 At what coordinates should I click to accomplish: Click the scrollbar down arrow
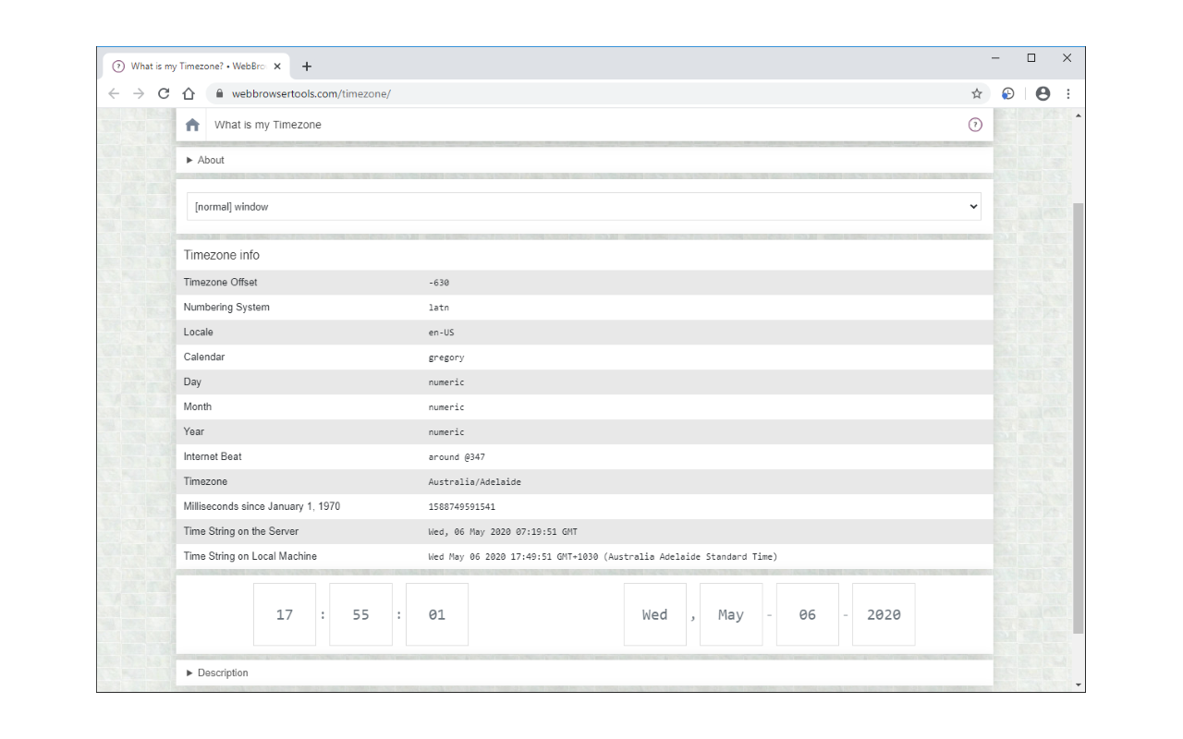coord(1078,684)
